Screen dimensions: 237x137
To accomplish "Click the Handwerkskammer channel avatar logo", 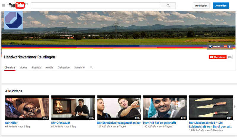I will pos(13,20).
